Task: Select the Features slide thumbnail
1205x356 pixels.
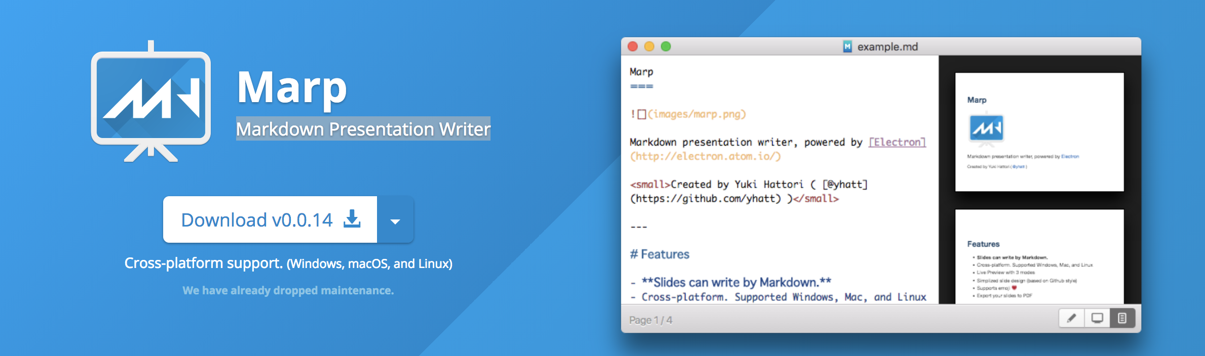Action: point(1039,256)
